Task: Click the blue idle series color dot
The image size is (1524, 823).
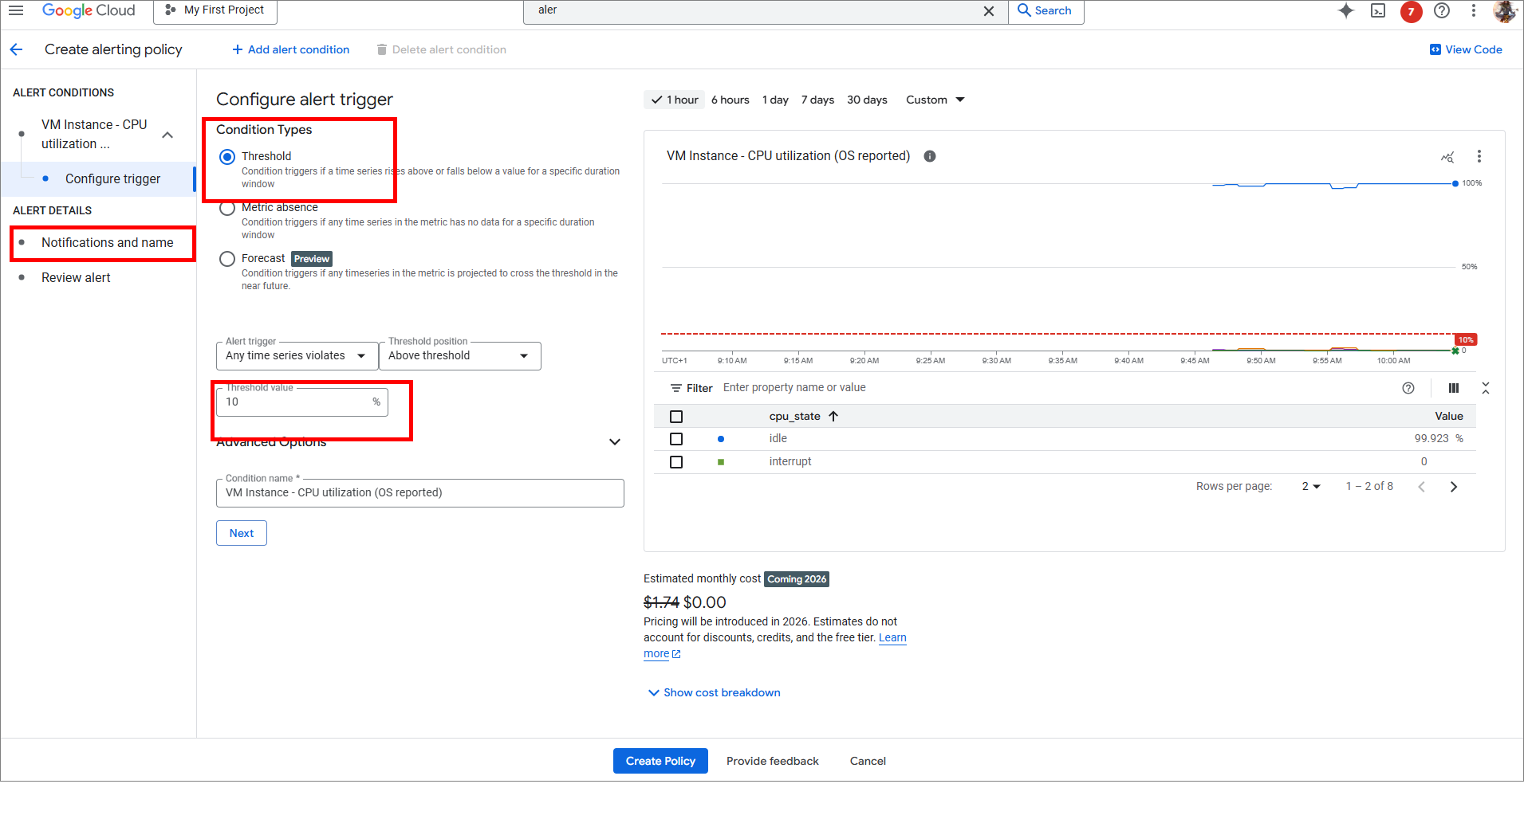Action: (x=721, y=438)
